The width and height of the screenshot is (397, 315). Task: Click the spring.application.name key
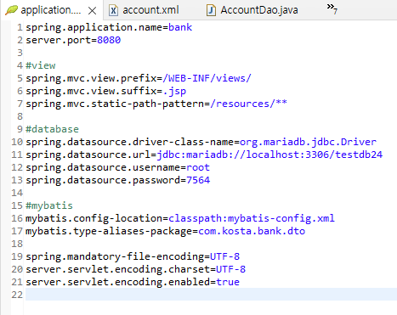[x=94, y=27]
